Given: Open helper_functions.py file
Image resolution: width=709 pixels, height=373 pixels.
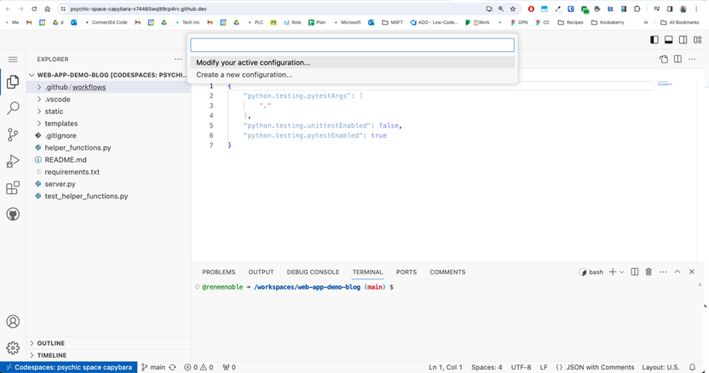Looking at the screenshot, I should (x=108, y=148).
